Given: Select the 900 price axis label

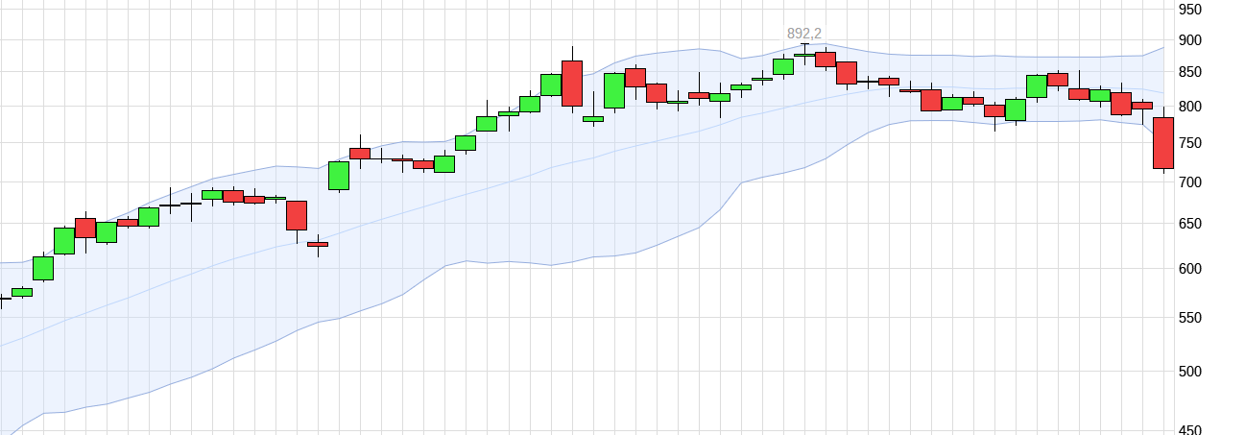Looking at the screenshot, I should (x=1189, y=40).
